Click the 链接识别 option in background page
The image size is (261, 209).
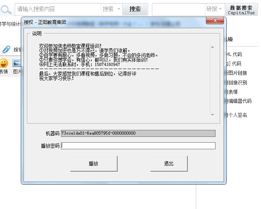[x=236, y=83]
